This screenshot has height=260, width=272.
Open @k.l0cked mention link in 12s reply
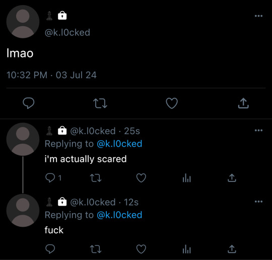119,215
